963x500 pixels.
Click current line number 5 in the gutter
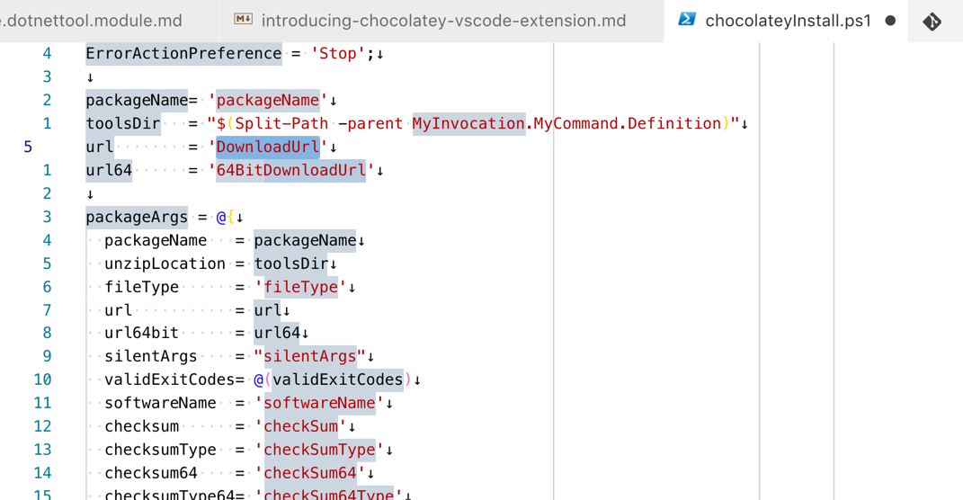pyautogui.click(x=28, y=147)
